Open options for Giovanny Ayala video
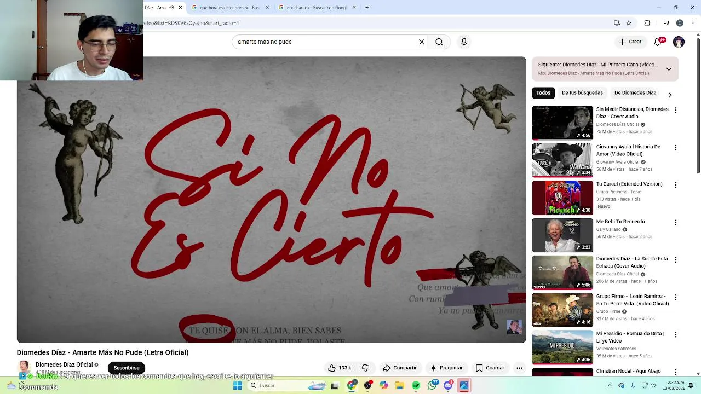This screenshot has width=701, height=394. [x=675, y=148]
